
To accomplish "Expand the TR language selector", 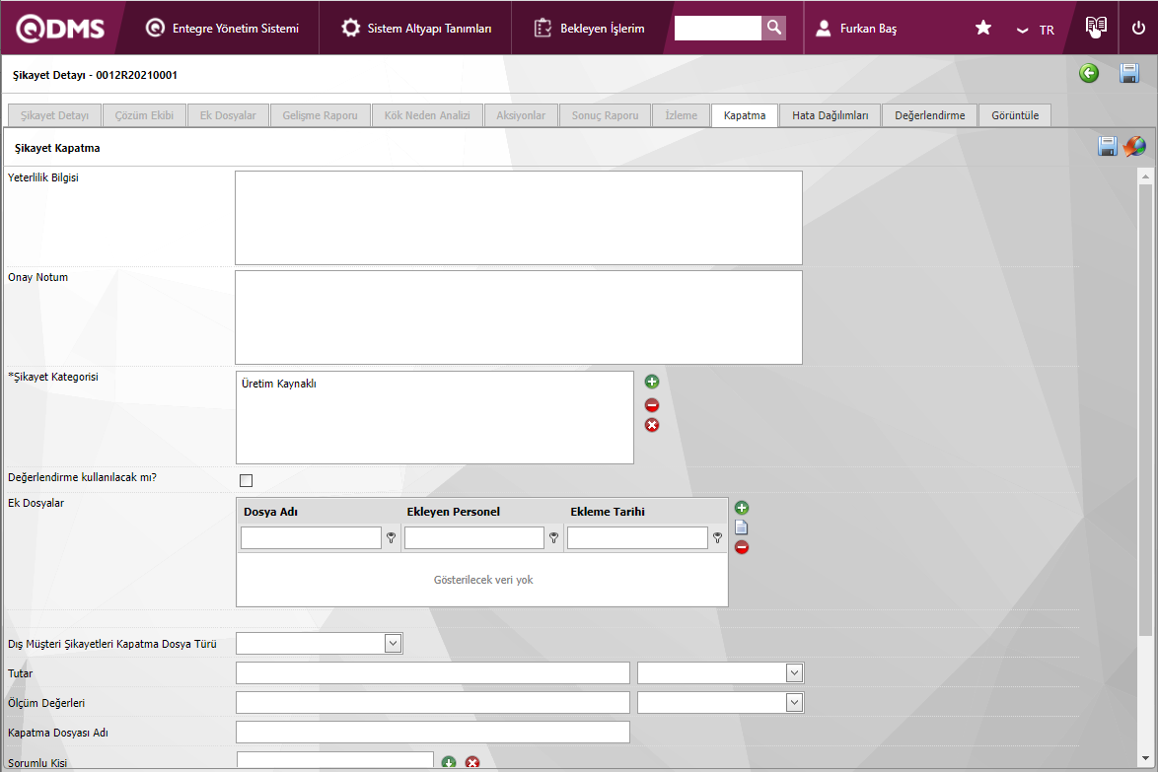I will coord(1036,30).
